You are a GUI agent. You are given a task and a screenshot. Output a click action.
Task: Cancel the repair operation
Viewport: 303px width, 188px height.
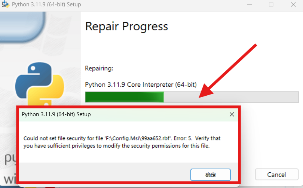click(x=276, y=175)
